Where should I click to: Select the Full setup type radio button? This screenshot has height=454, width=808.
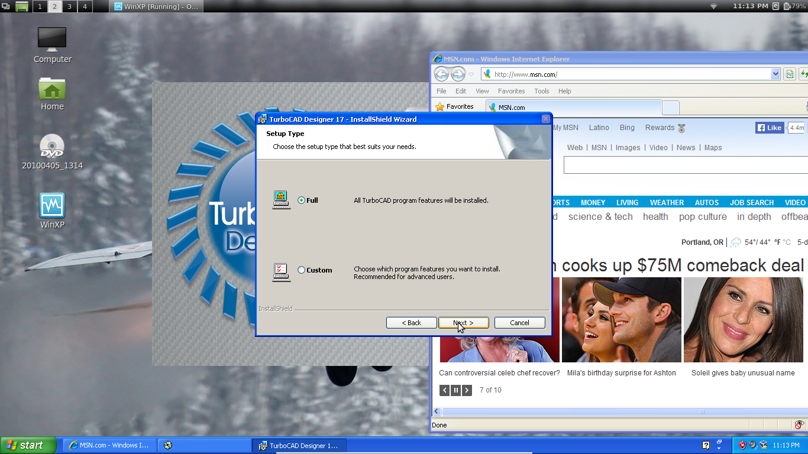302,200
